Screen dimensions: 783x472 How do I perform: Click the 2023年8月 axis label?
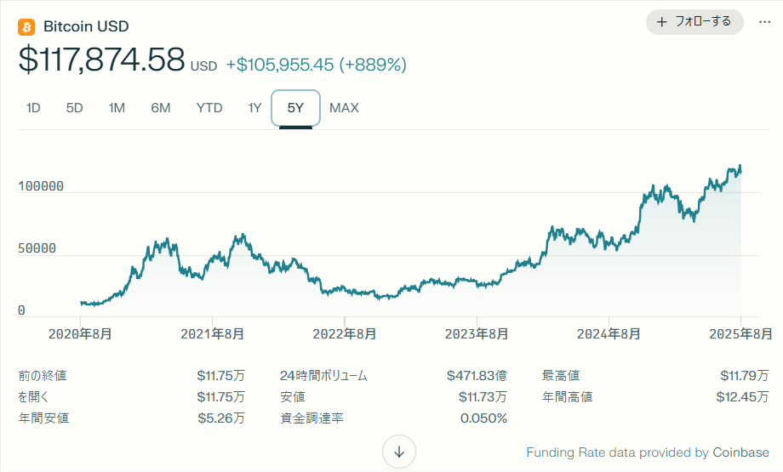tap(477, 333)
